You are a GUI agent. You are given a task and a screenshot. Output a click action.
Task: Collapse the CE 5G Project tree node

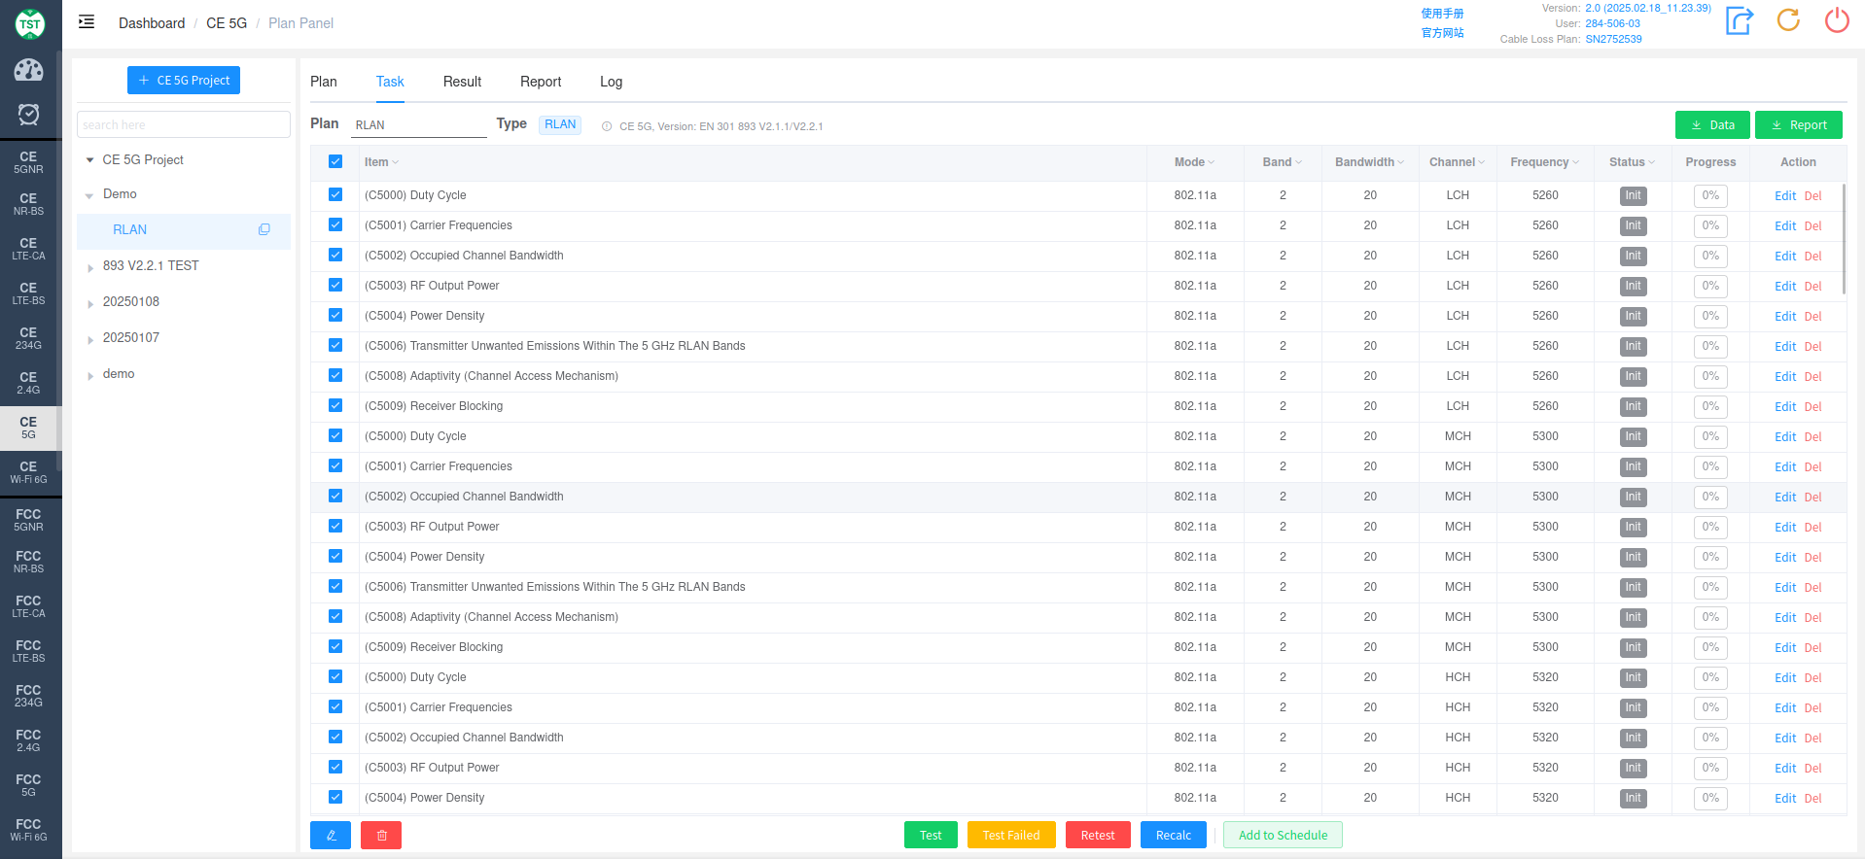point(90,160)
